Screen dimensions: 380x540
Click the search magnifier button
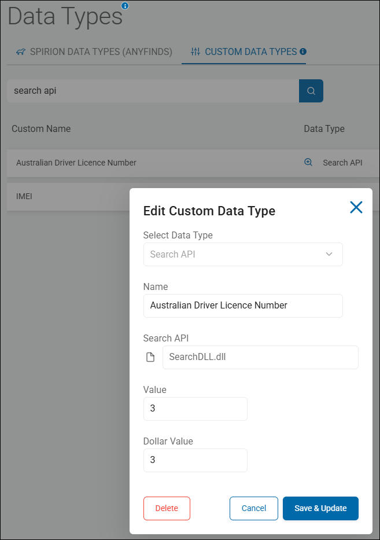coord(311,91)
